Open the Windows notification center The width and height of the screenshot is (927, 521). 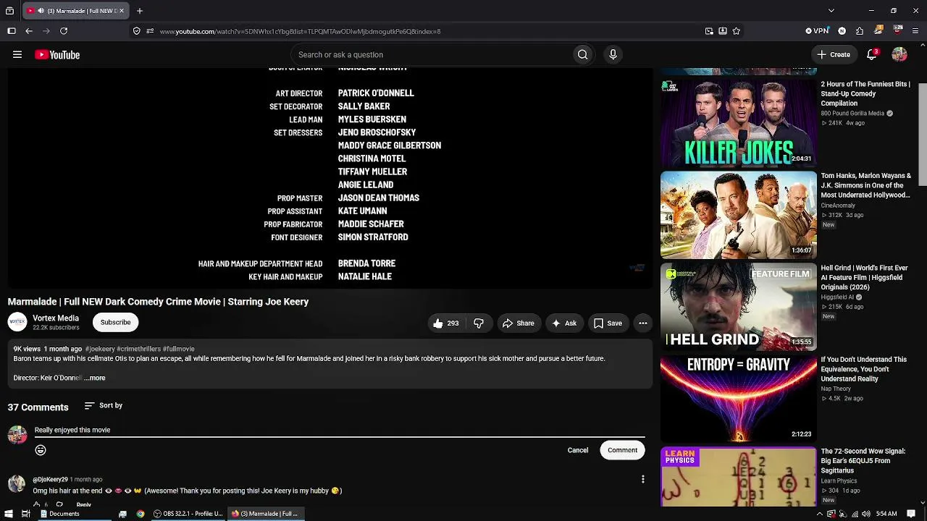pos(911,514)
